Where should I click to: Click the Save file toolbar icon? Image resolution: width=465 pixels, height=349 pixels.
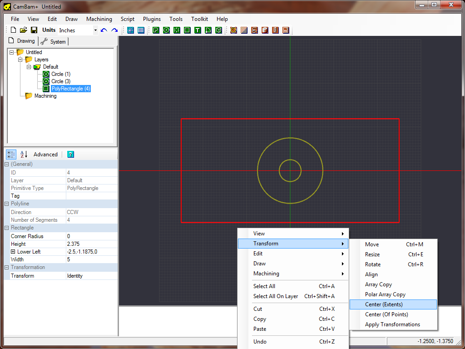coord(34,30)
